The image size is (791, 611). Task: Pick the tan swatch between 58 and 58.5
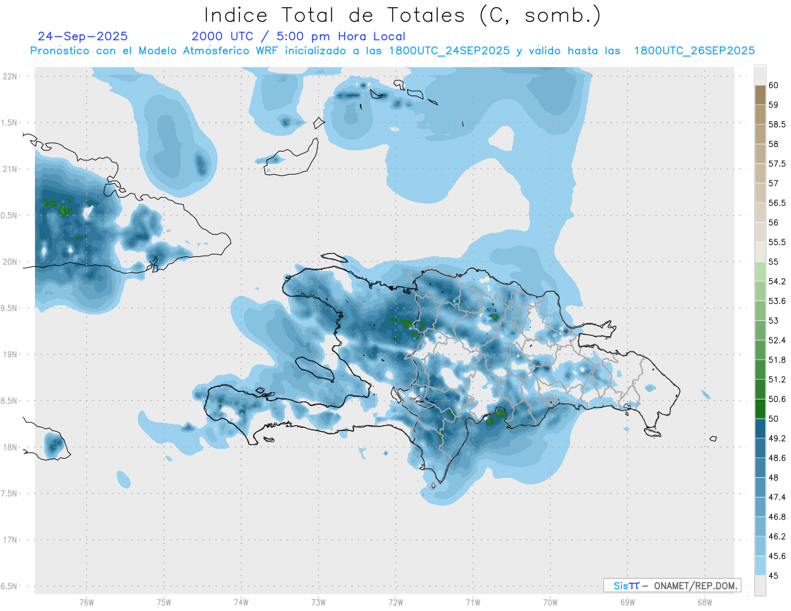tap(760, 134)
